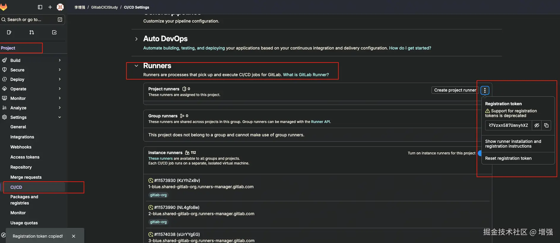Expand the Operate menu chevron
560x243 pixels.
[60, 89]
